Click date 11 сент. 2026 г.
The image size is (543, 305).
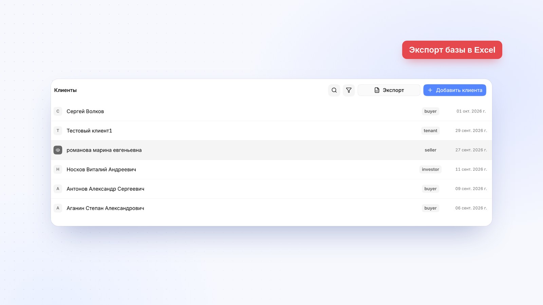471,169
